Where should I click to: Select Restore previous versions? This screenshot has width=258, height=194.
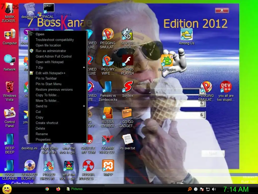[58, 90]
